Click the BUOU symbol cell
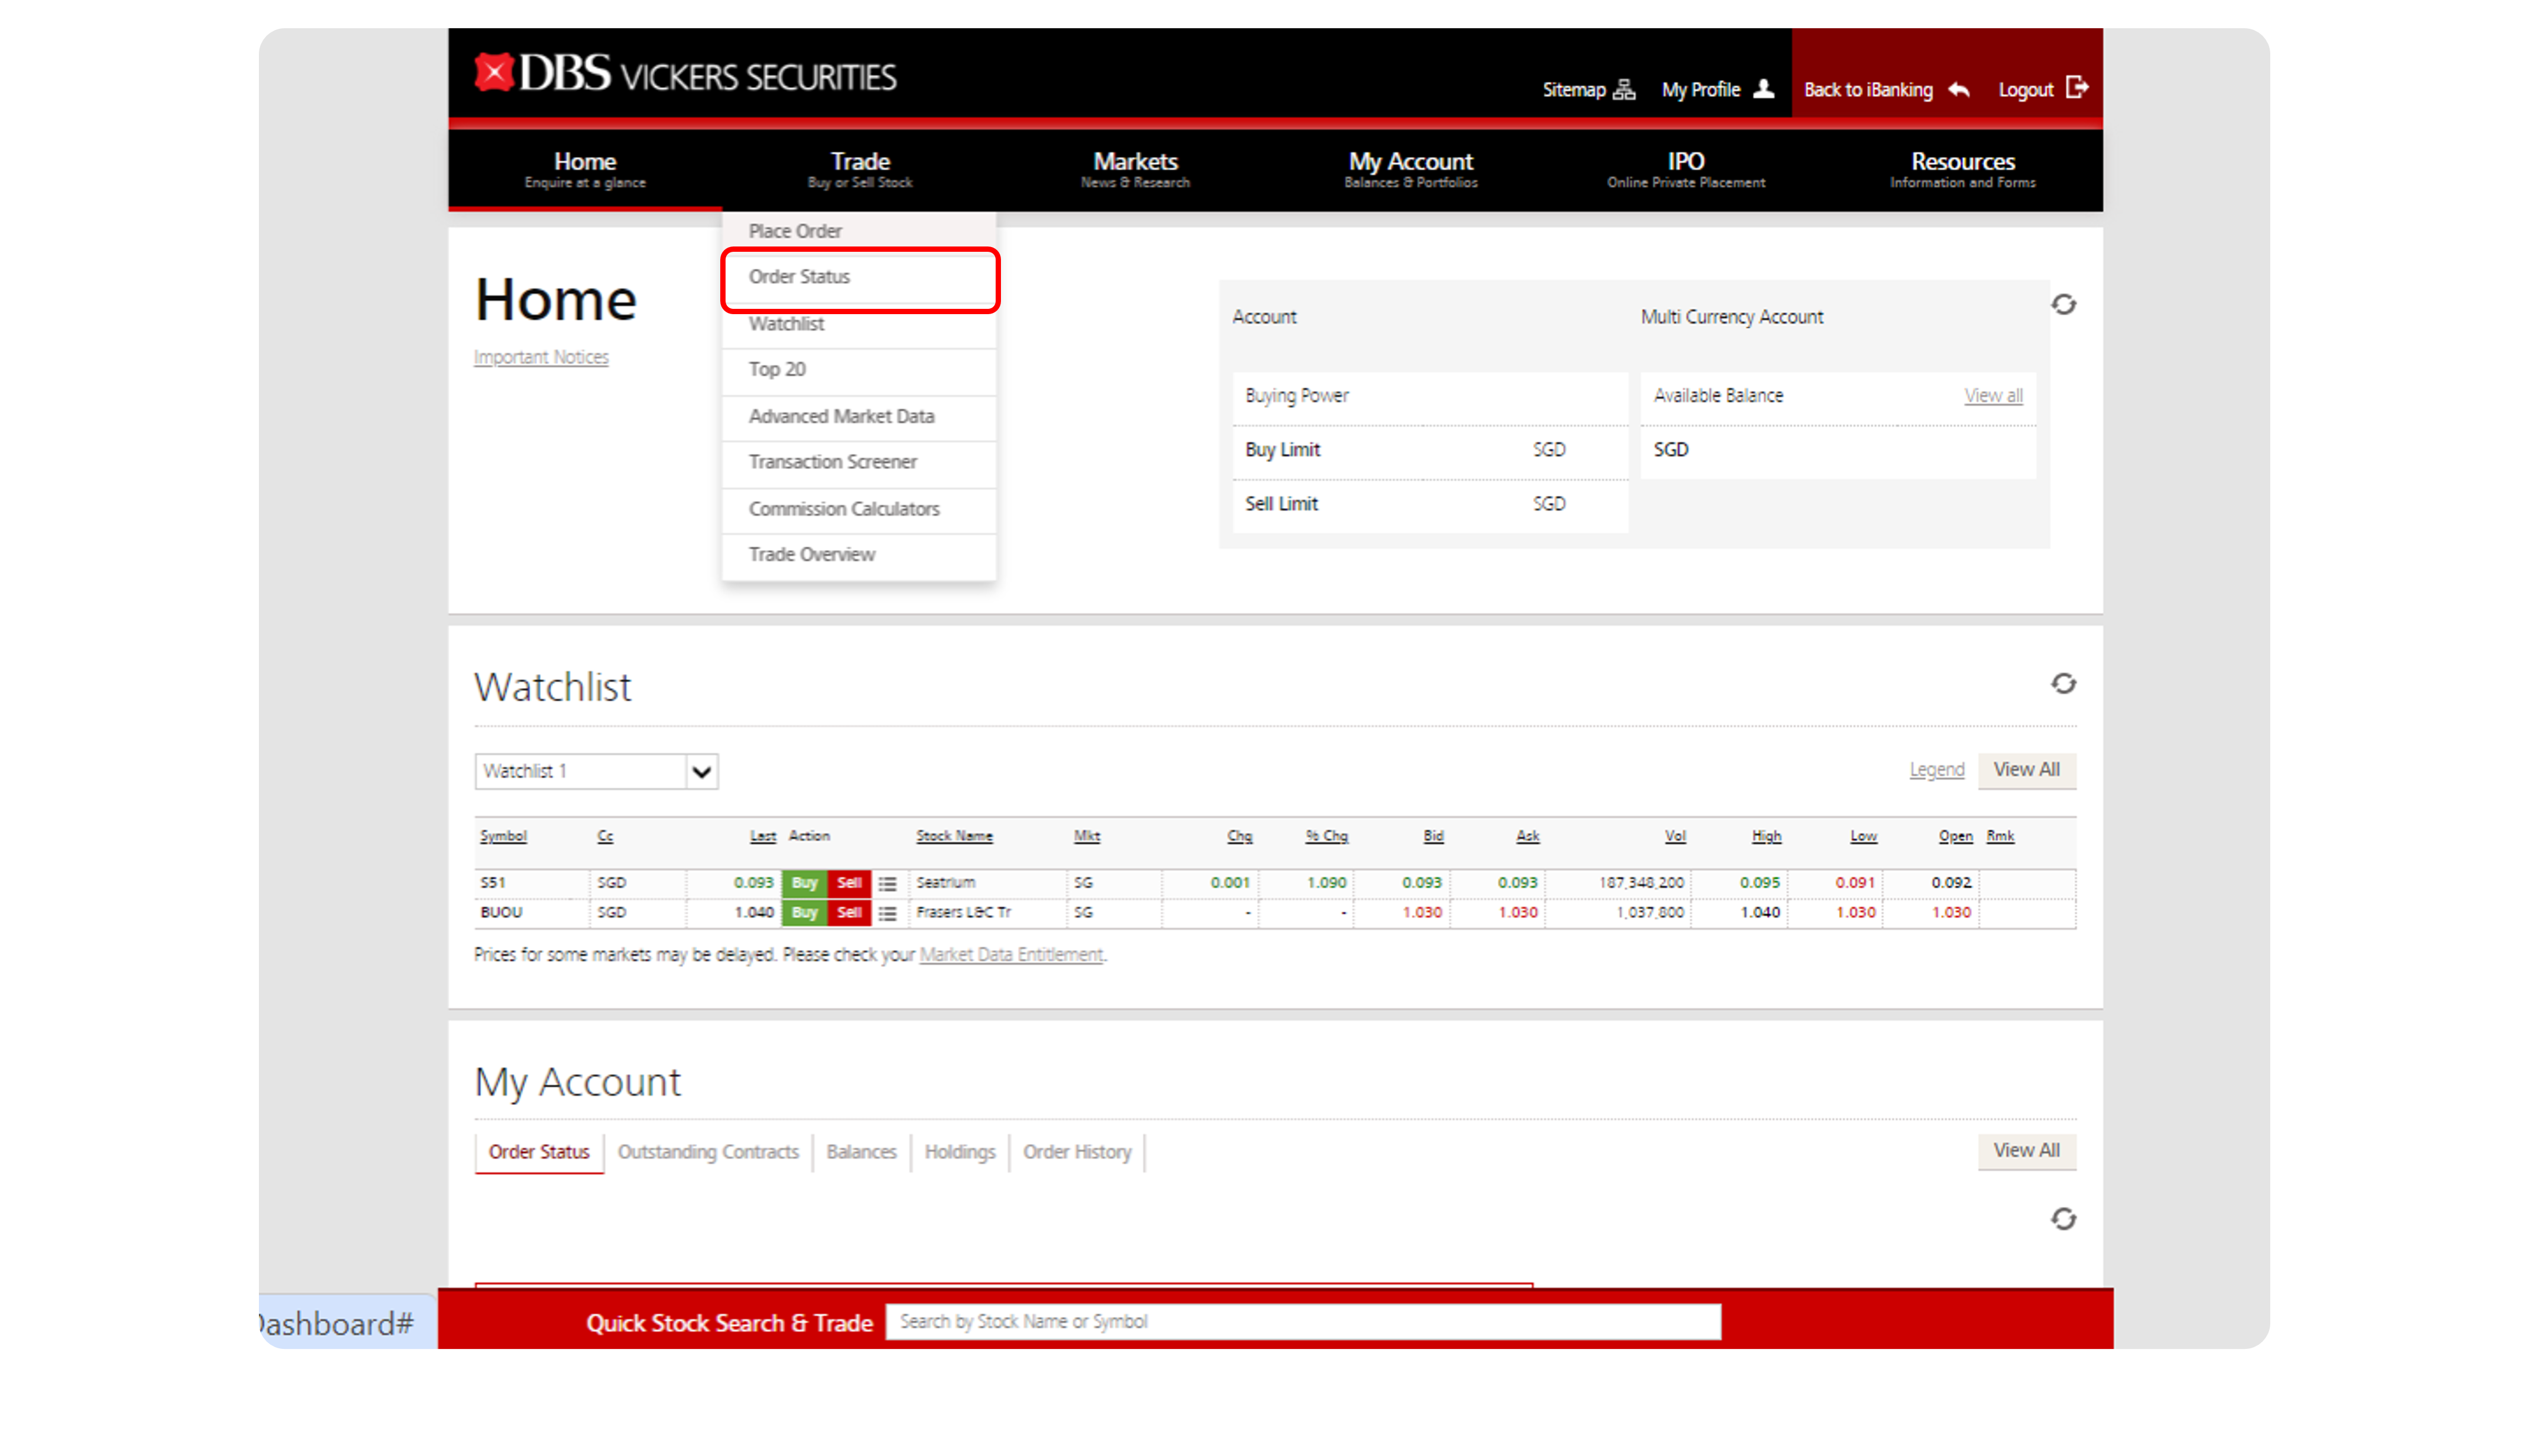Screen dimensions: 2528x1456 501,913
